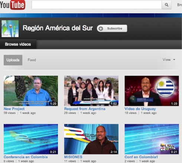182x163 pixels.
Task: Click the 59 views text
Action: pyautogui.click(x=10, y=113)
